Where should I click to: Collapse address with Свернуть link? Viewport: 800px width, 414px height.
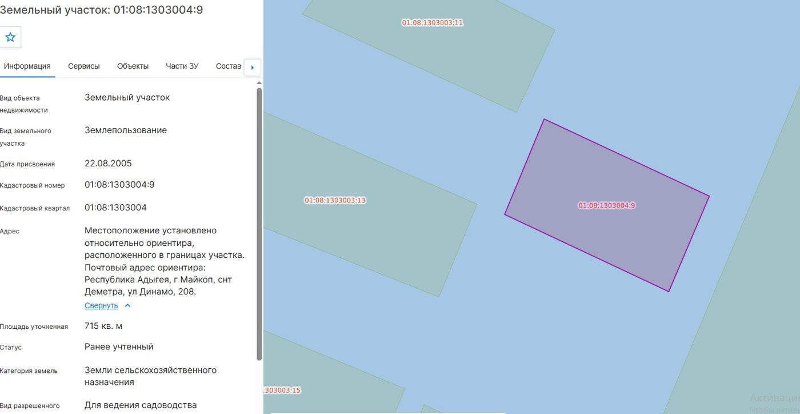point(101,305)
